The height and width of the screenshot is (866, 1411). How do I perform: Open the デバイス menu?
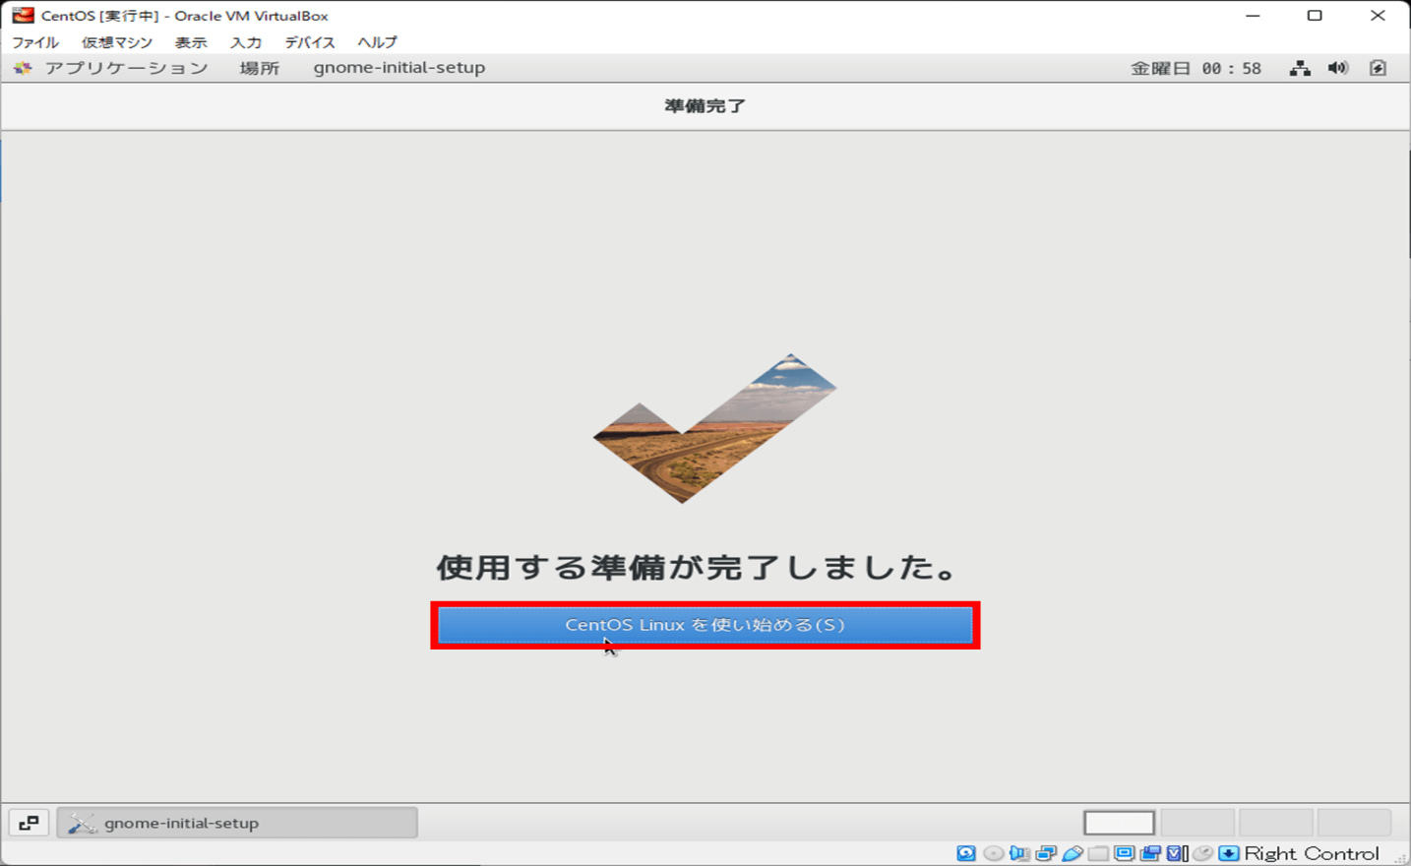coord(310,42)
